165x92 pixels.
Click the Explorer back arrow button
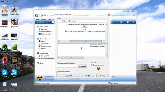pyautogui.click(x=37, y=16)
